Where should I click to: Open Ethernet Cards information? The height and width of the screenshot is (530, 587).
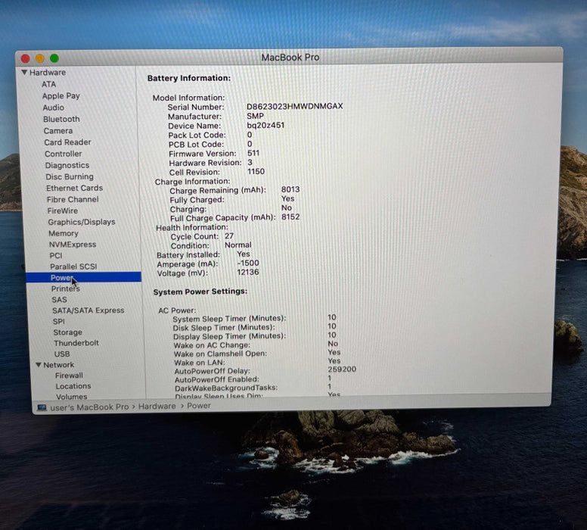point(74,188)
